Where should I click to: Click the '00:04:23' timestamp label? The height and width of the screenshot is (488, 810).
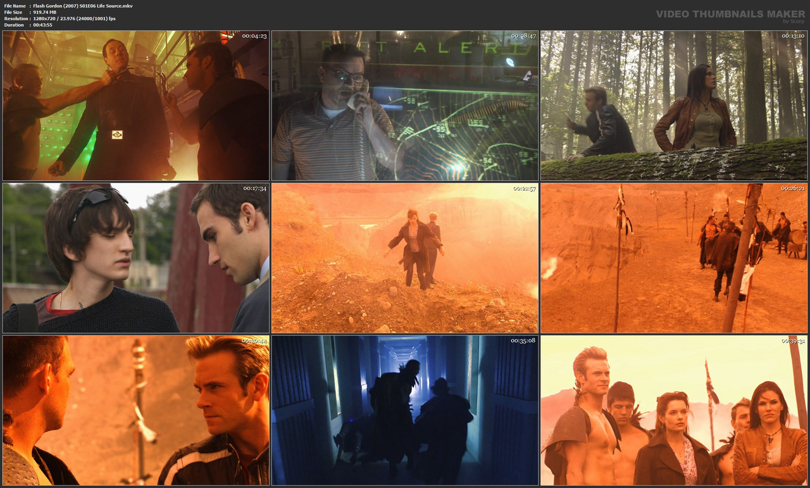(254, 36)
